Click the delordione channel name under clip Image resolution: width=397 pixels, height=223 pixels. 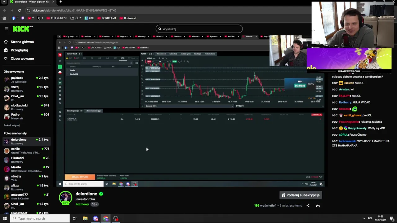86,194
